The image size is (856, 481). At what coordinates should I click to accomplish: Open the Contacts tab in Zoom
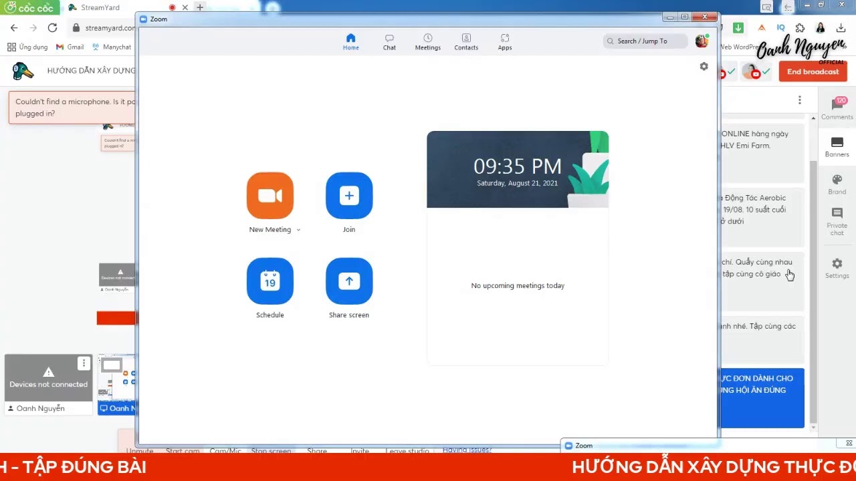pyautogui.click(x=466, y=42)
